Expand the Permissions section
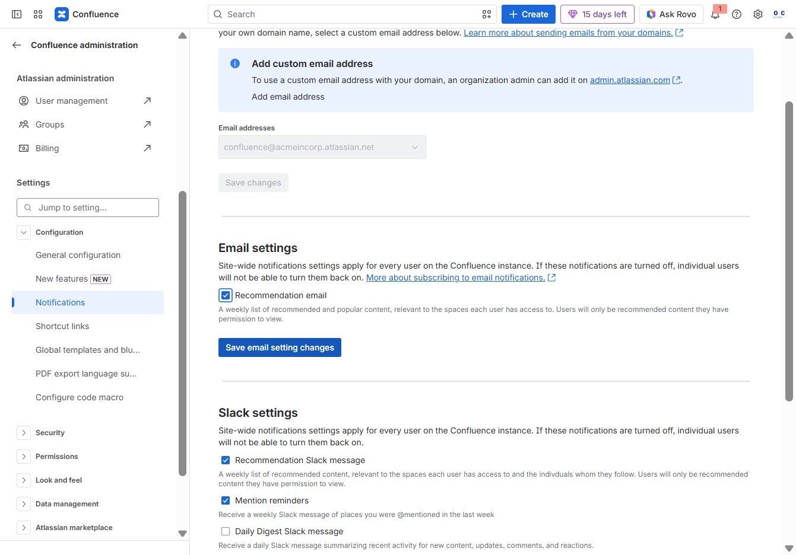Image resolution: width=796 pixels, height=555 pixels. click(x=24, y=457)
